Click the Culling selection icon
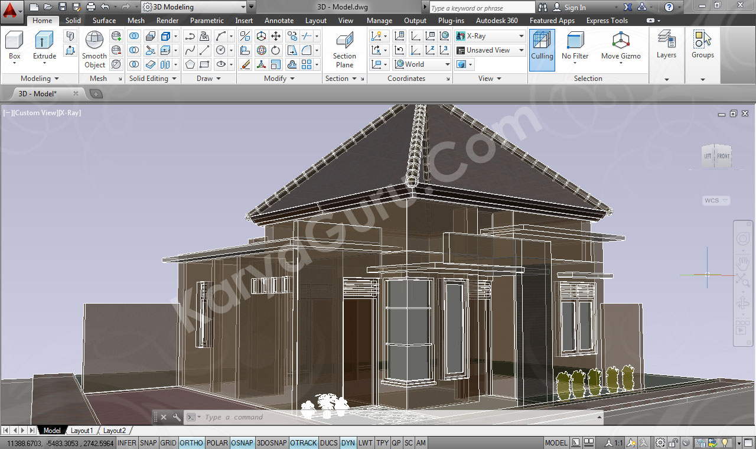Screen dimensions: 756x449 tap(542, 41)
